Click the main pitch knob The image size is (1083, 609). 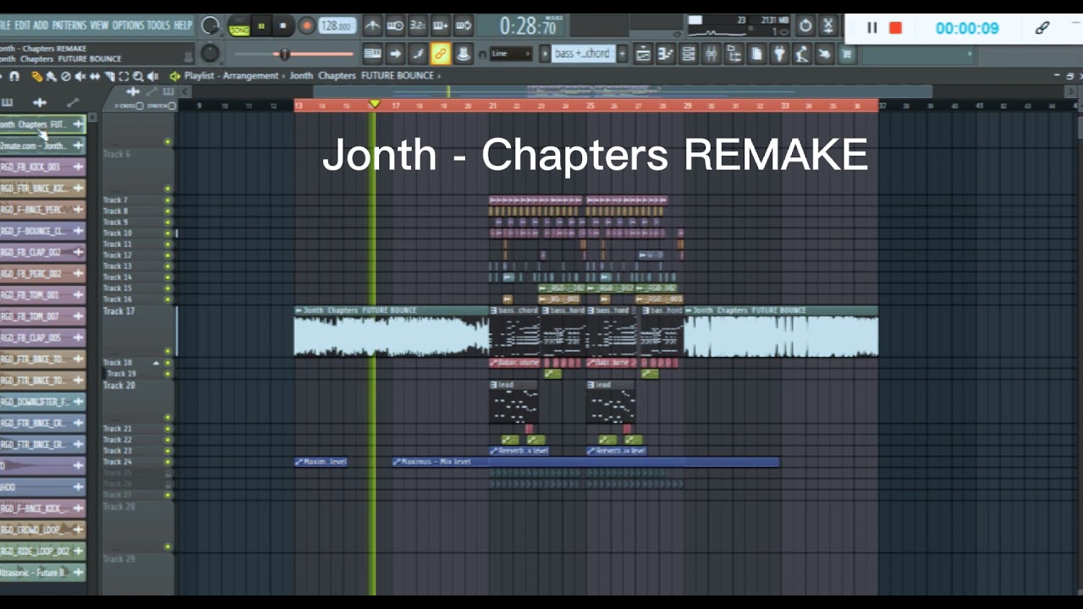tap(210, 53)
